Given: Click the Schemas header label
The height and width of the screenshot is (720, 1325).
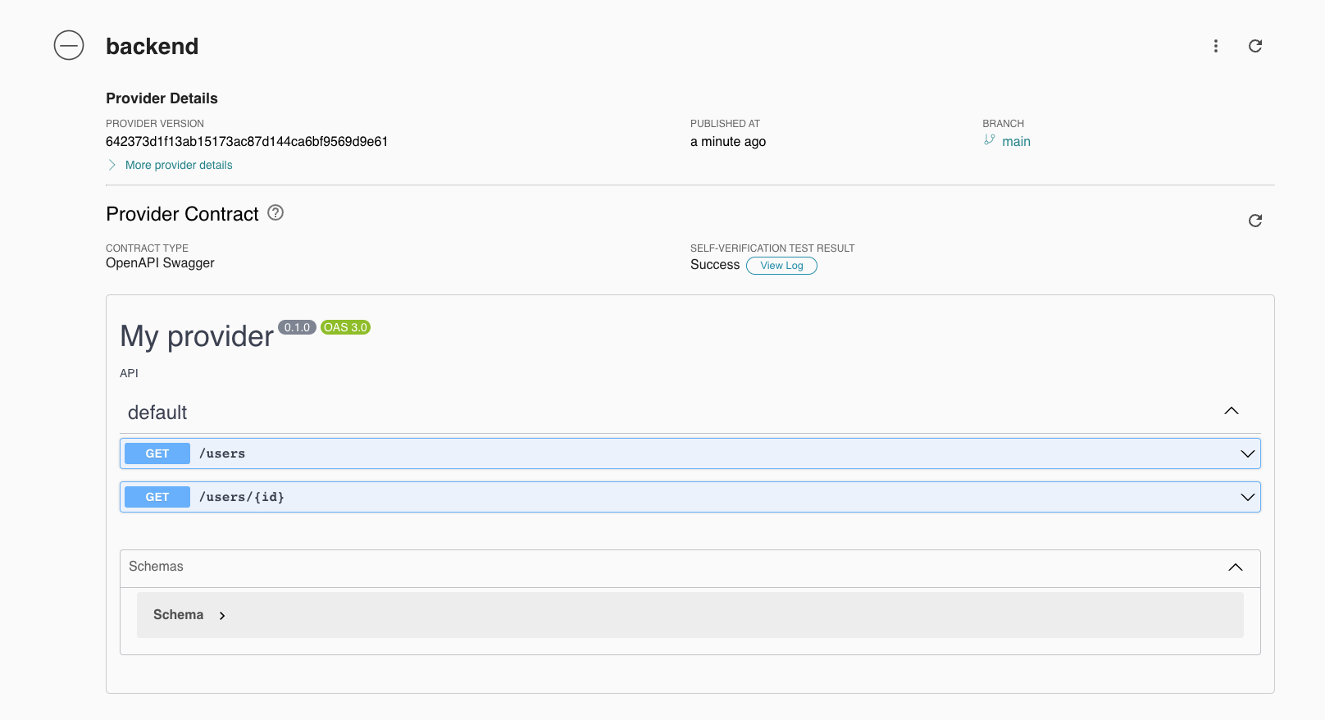Looking at the screenshot, I should tap(156, 567).
